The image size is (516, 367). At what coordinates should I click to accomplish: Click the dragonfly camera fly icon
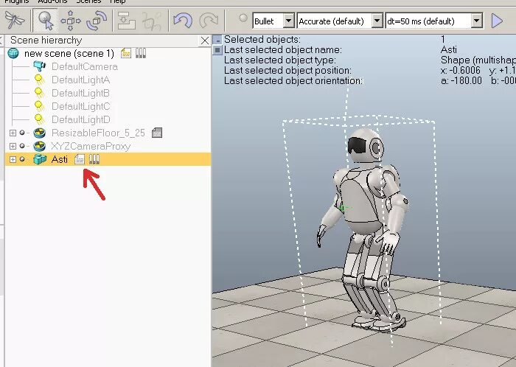(x=15, y=21)
